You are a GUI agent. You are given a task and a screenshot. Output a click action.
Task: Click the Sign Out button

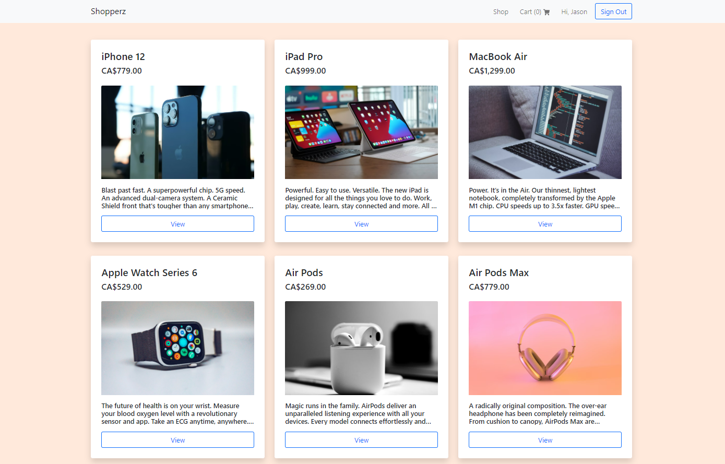click(x=613, y=11)
